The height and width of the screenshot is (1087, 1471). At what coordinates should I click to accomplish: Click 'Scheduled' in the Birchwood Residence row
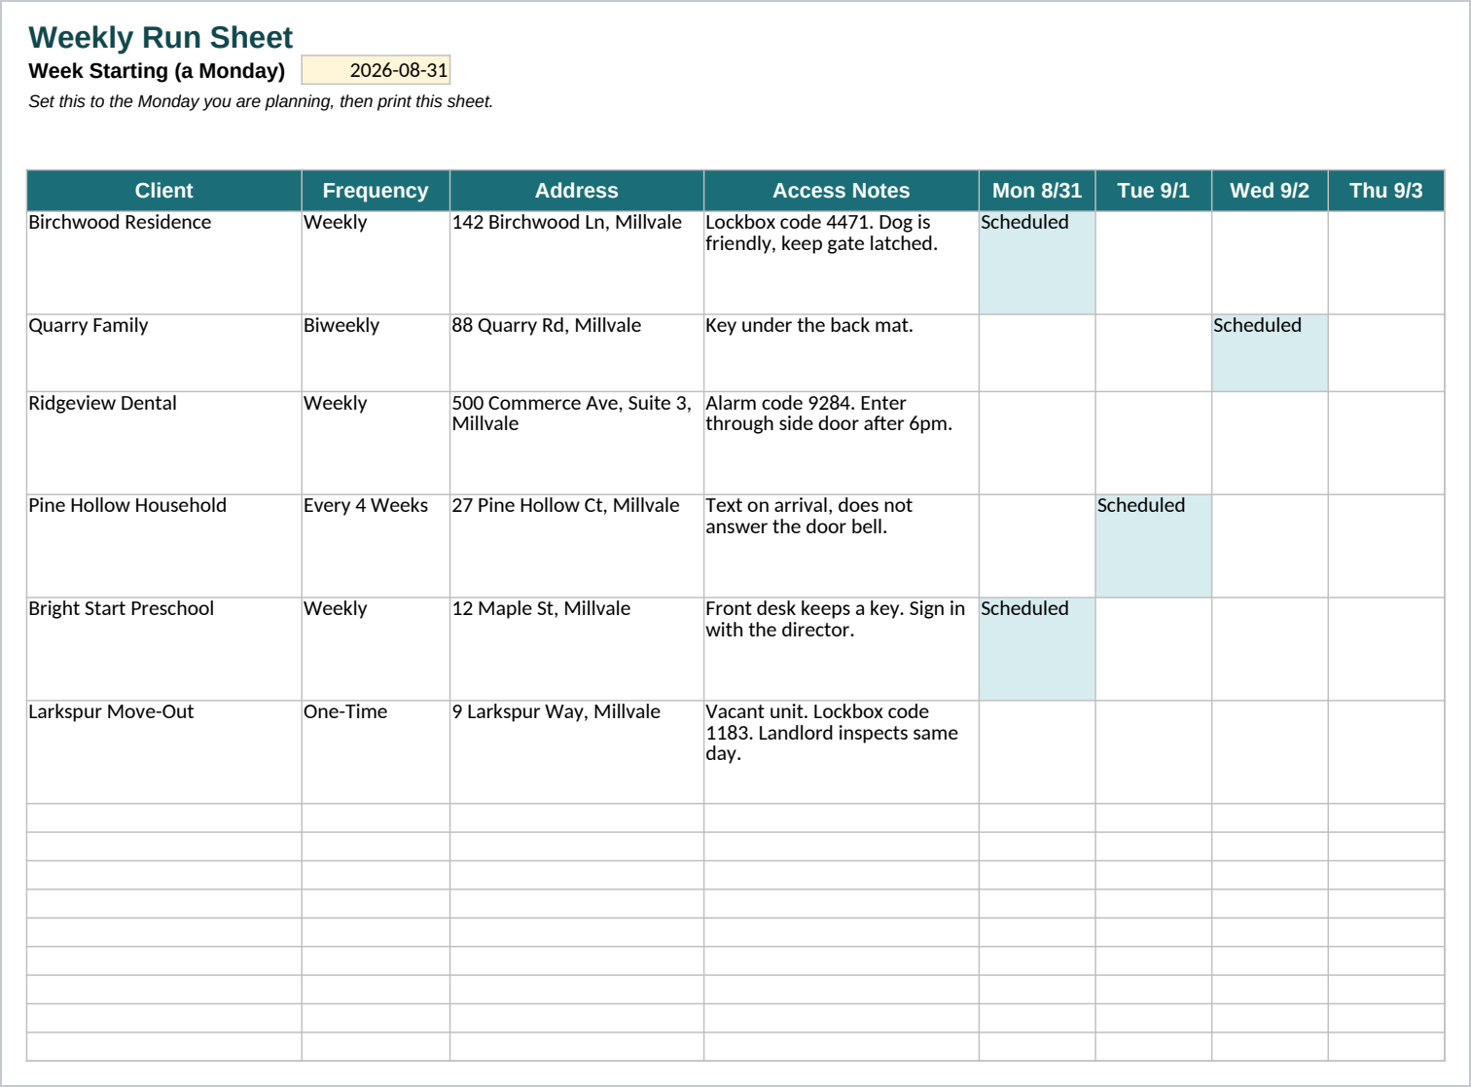(x=1037, y=263)
